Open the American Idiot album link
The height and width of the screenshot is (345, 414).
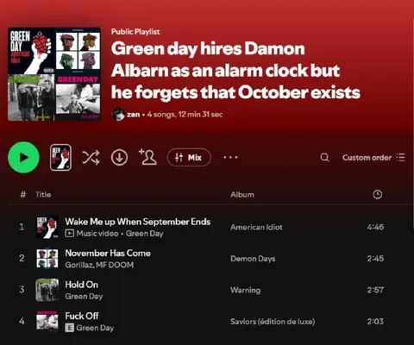coord(256,227)
